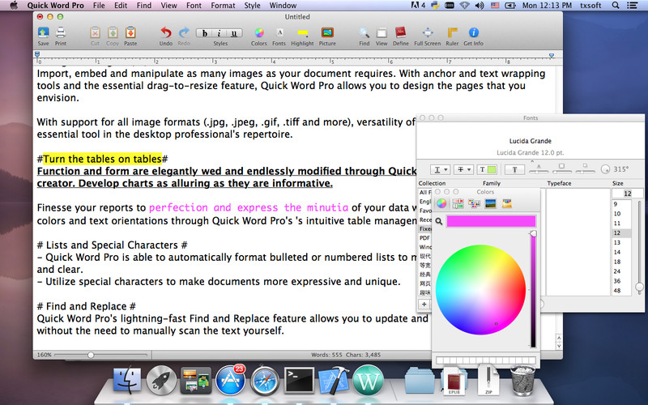Click the Save toolbar icon
Image resolution: width=648 pixels, height=405 pixels.
[44, 32]
